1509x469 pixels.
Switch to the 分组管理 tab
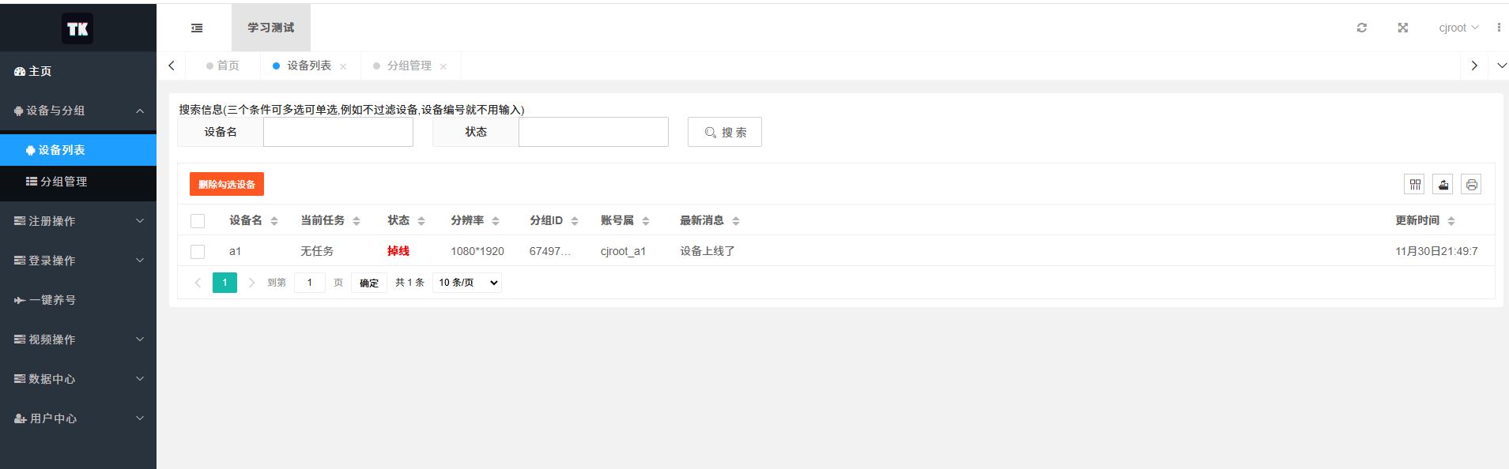point(409,66)
